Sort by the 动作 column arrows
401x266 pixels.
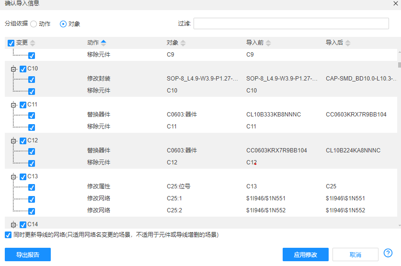[x=103, y=43]
